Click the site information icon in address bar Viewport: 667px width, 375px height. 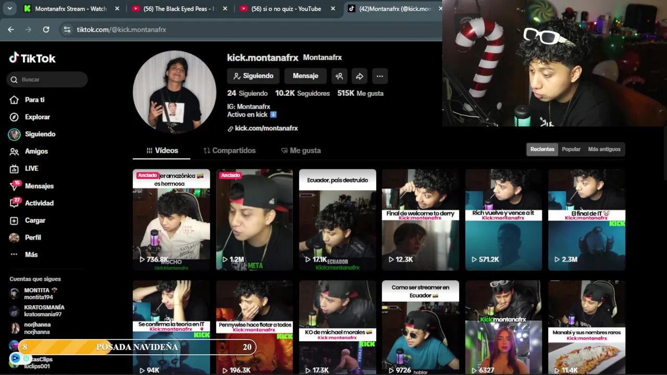67,30
